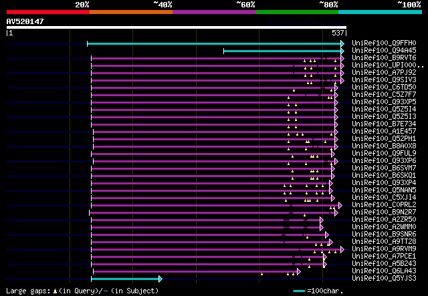Click the purple B9N2R7 alignment bar
Viewport: 428px width, 296px height.
(x=214, y=212)
